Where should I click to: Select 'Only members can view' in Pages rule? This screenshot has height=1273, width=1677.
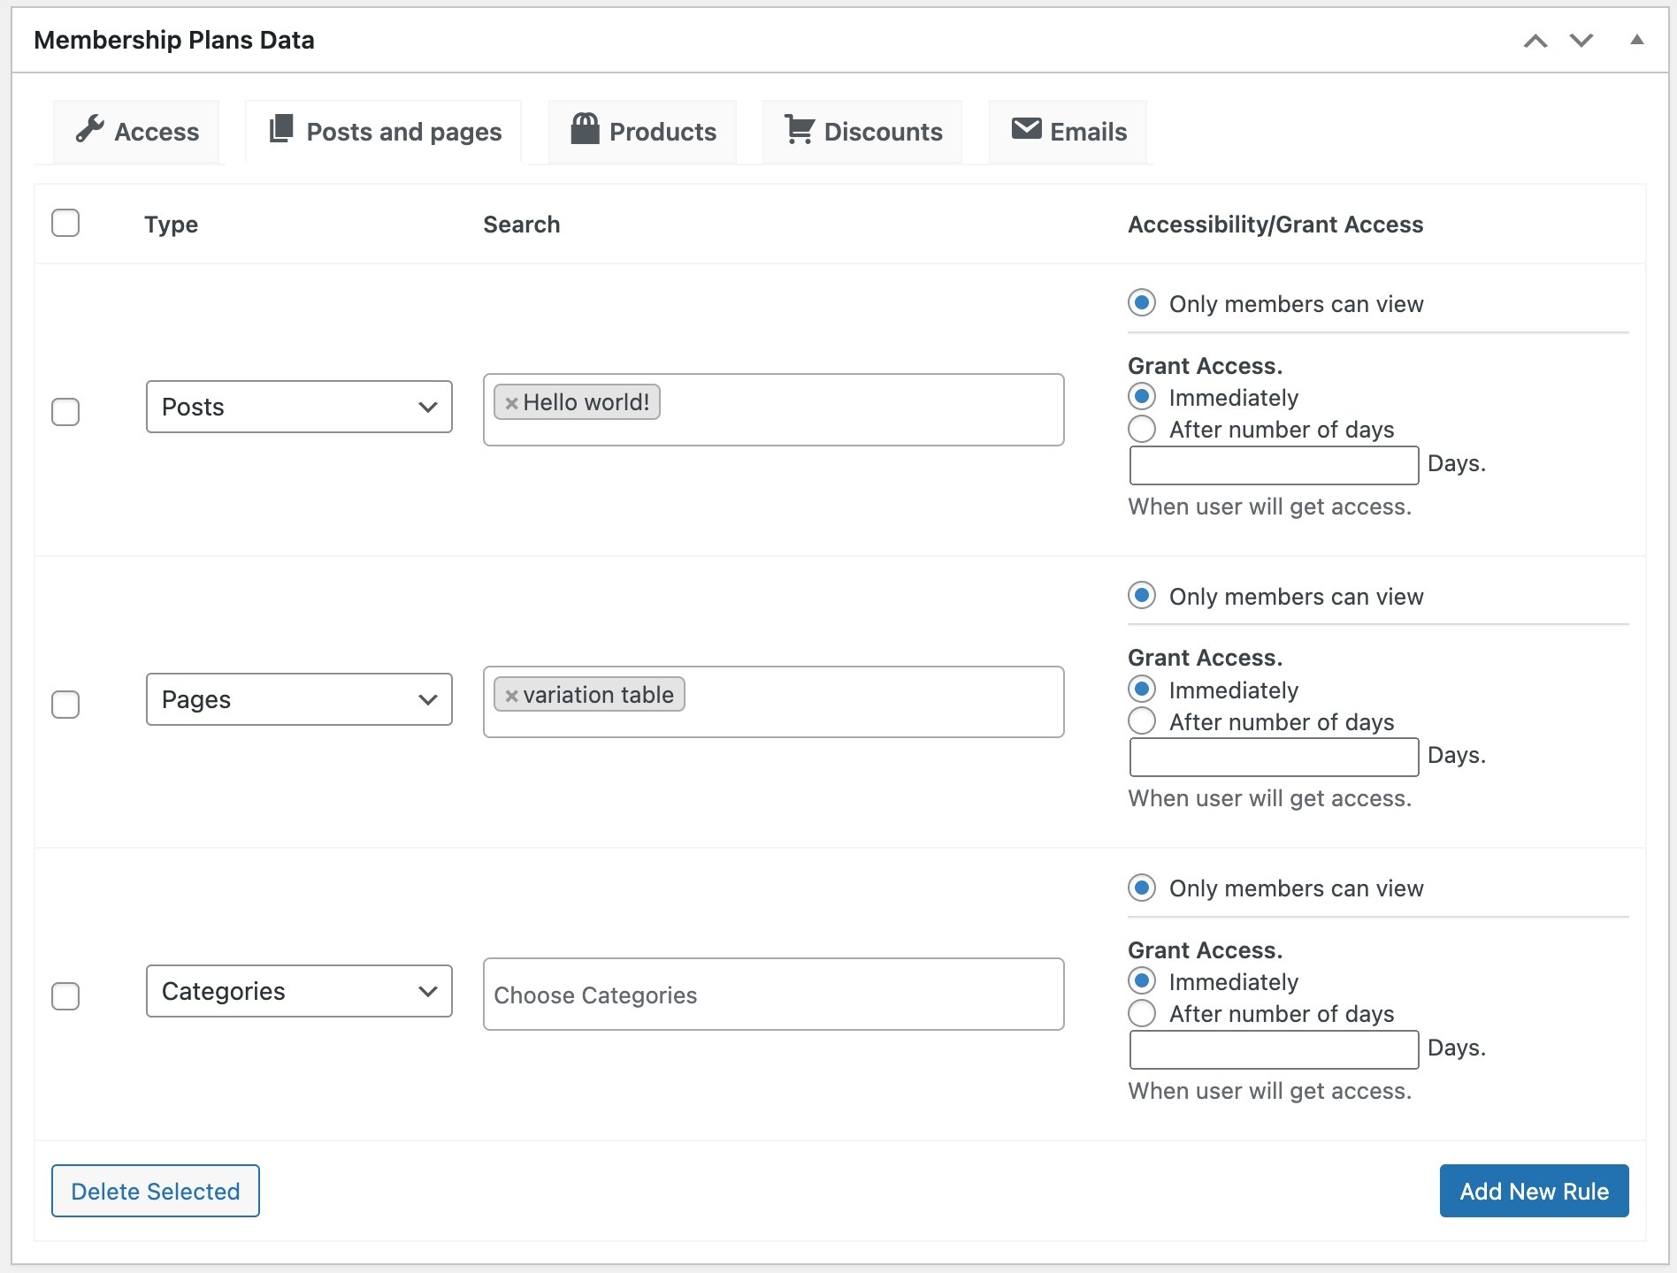(x=1142, y=596)
